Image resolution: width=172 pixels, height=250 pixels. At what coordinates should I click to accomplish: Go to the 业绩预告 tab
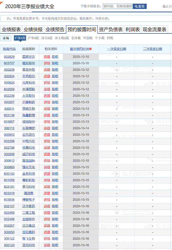[x=55, y=30]
